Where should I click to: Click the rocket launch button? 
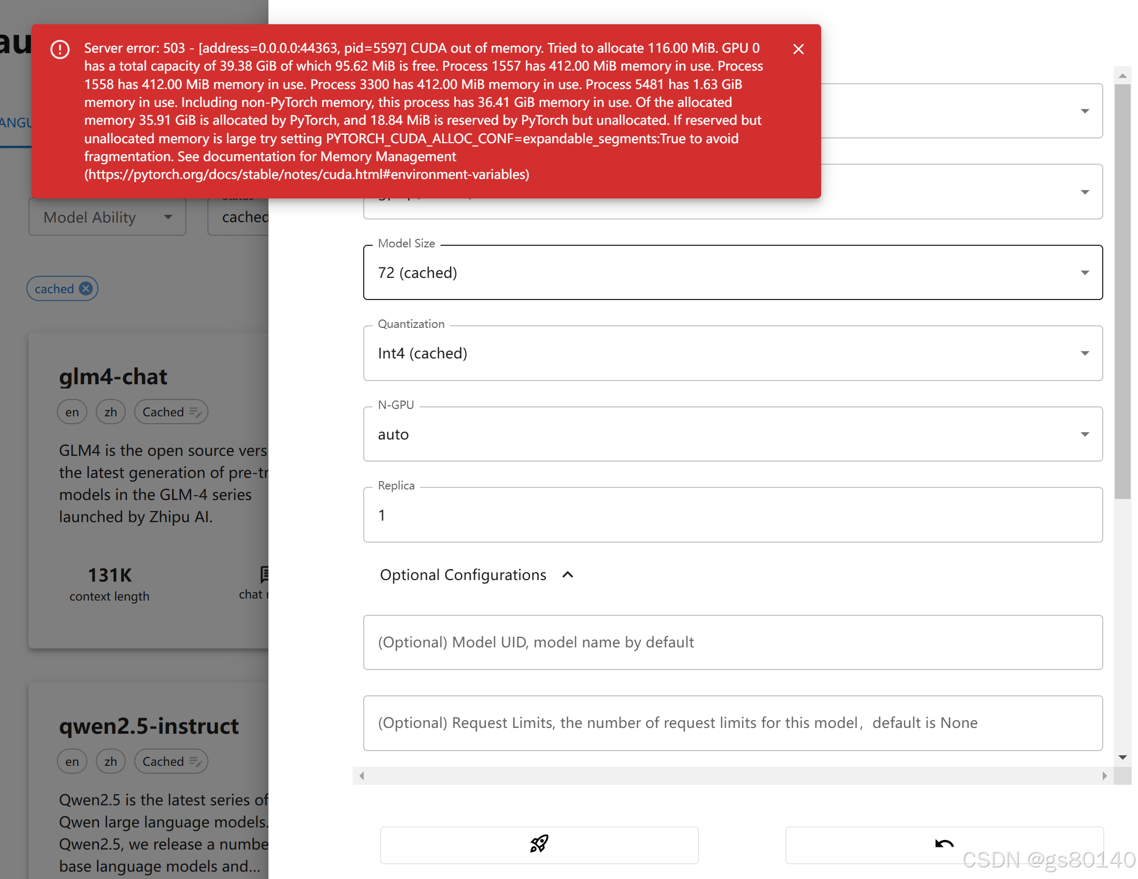[x=539, y=844]
